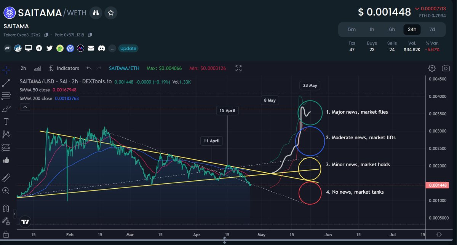Open the blue chart explorer link icon

(x=18, y=48)
